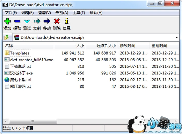The height and width of the screenshot is (134, 182).
Task: Sort by 名称 column header
Action: pos(29,46)
